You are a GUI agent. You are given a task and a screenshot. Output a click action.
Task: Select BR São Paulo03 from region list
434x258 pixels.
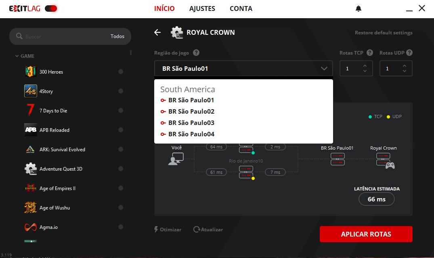point(191,123)
